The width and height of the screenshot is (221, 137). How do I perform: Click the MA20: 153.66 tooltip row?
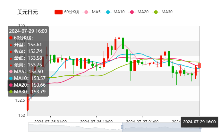pos(27,85)
